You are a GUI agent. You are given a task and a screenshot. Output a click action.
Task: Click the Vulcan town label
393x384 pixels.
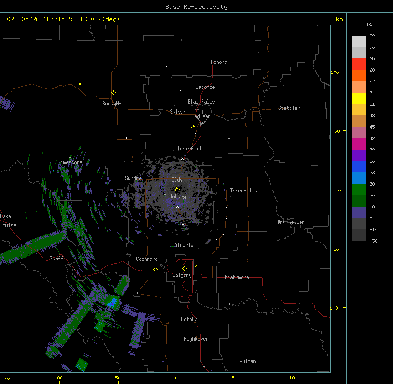tap(248, 361)
